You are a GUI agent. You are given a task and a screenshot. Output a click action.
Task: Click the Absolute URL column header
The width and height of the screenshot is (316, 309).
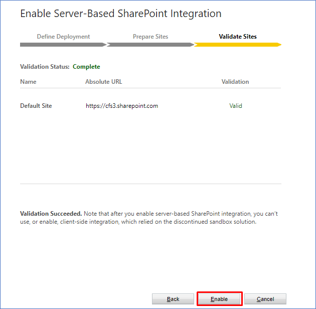pyautogui.click(x=104, y=82)
